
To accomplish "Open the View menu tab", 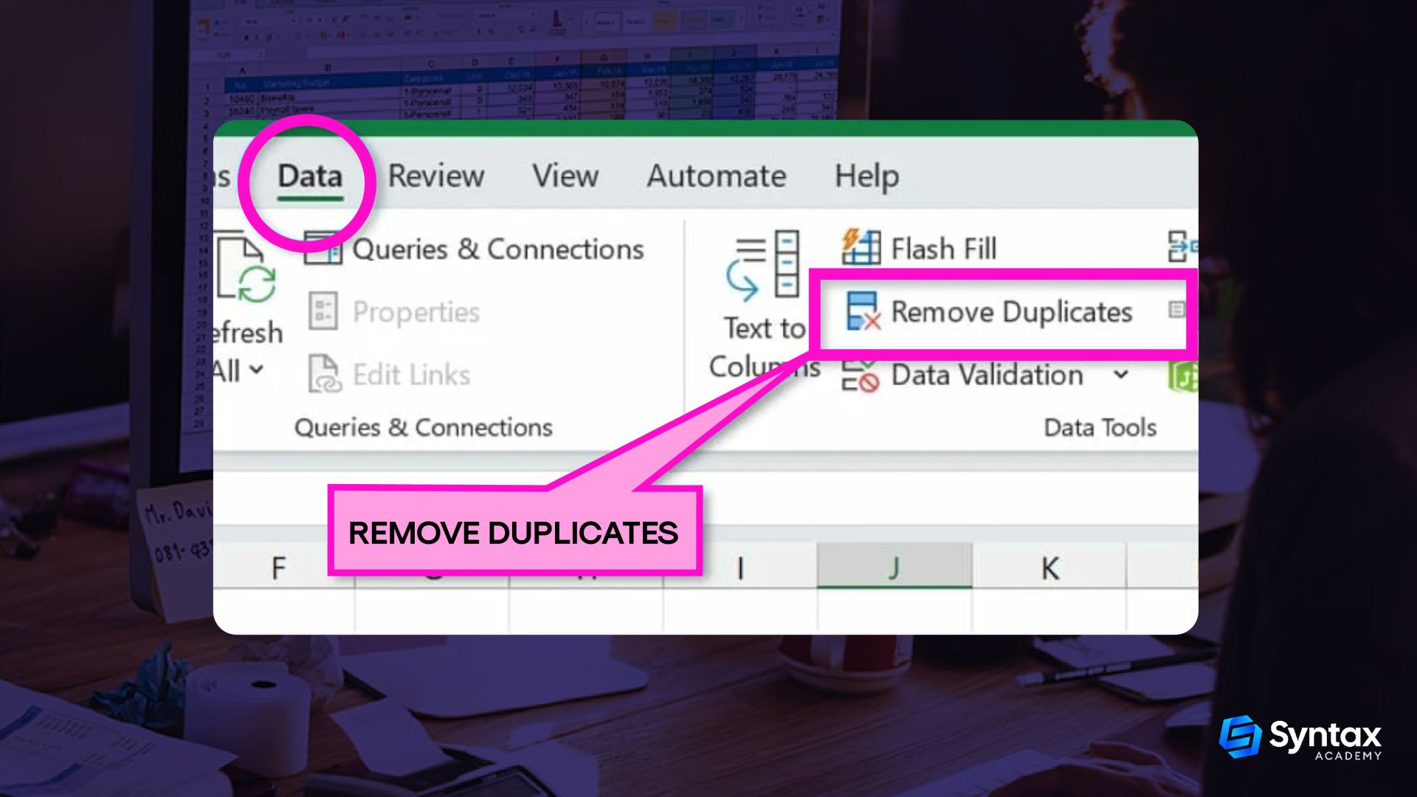I will [x=565, y=175].
